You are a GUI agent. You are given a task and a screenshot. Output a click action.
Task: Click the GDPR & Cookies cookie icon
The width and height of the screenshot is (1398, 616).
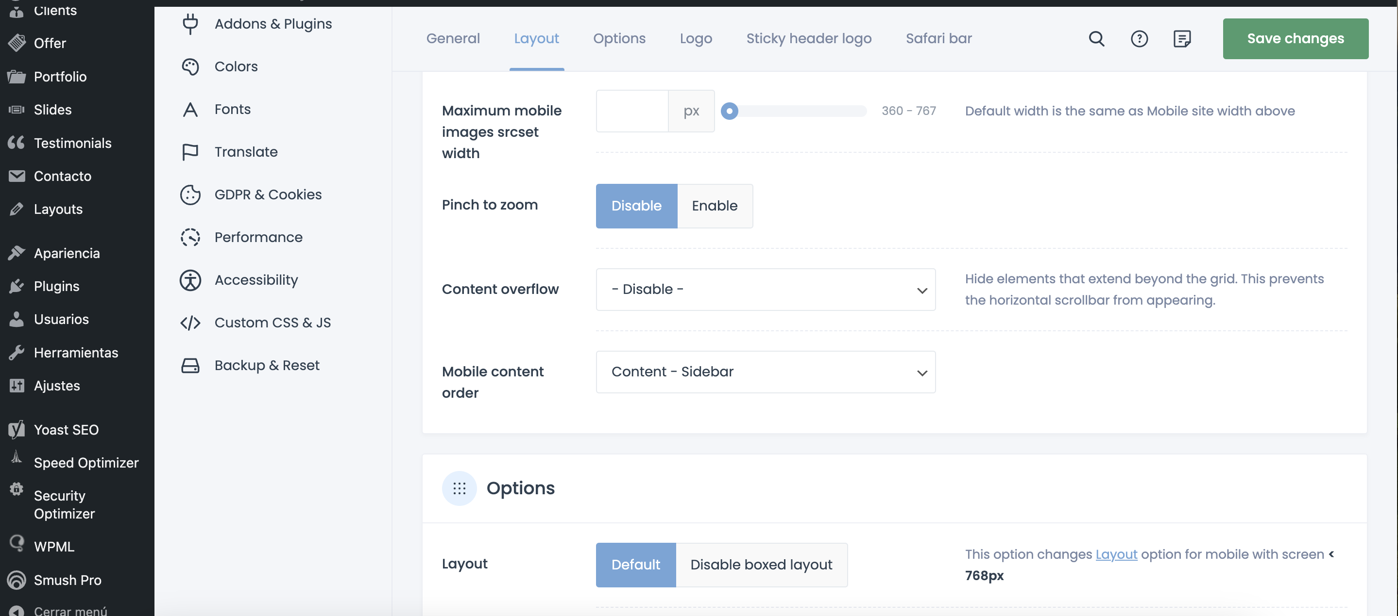[x=190, y=195]
